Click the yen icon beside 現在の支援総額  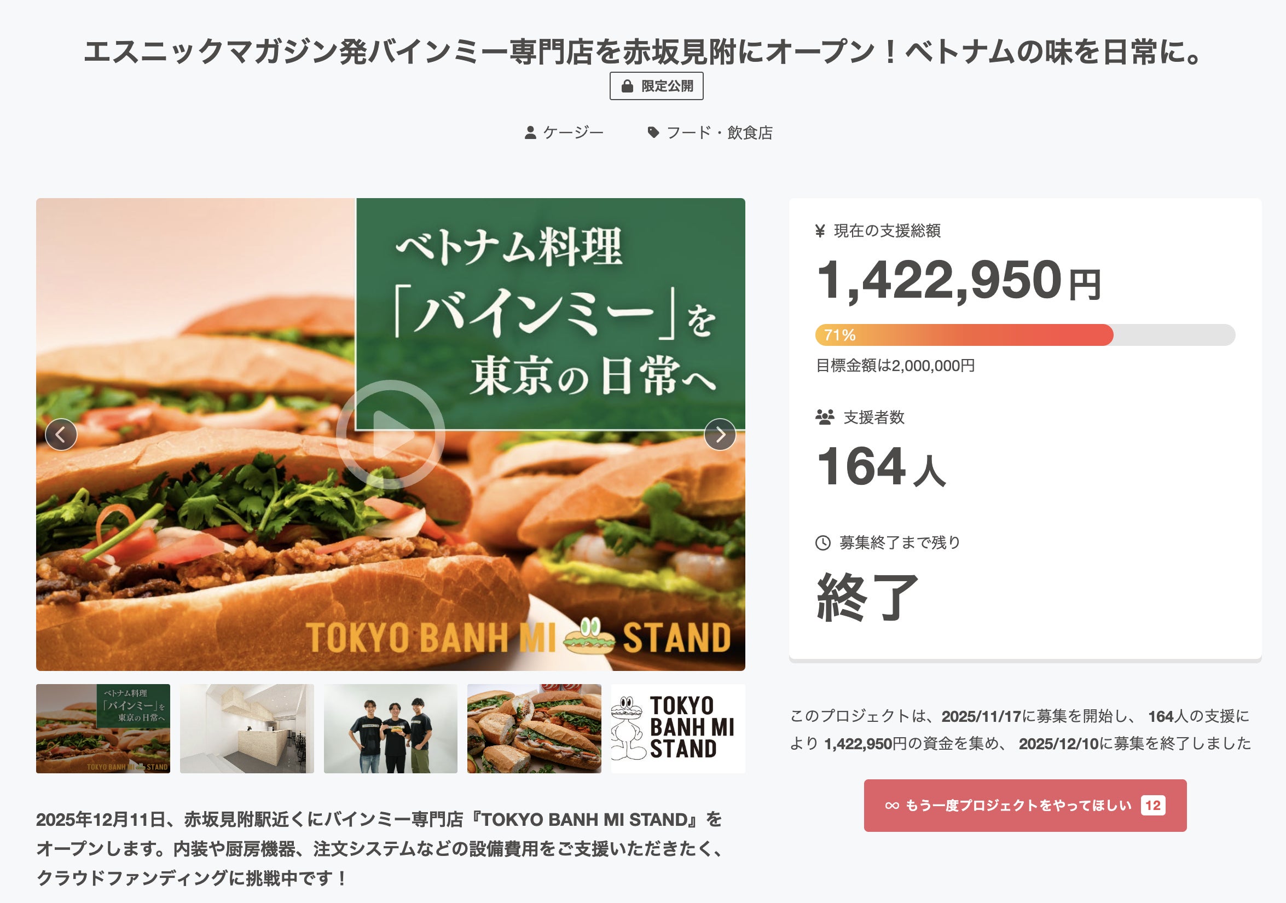[820, 231]
